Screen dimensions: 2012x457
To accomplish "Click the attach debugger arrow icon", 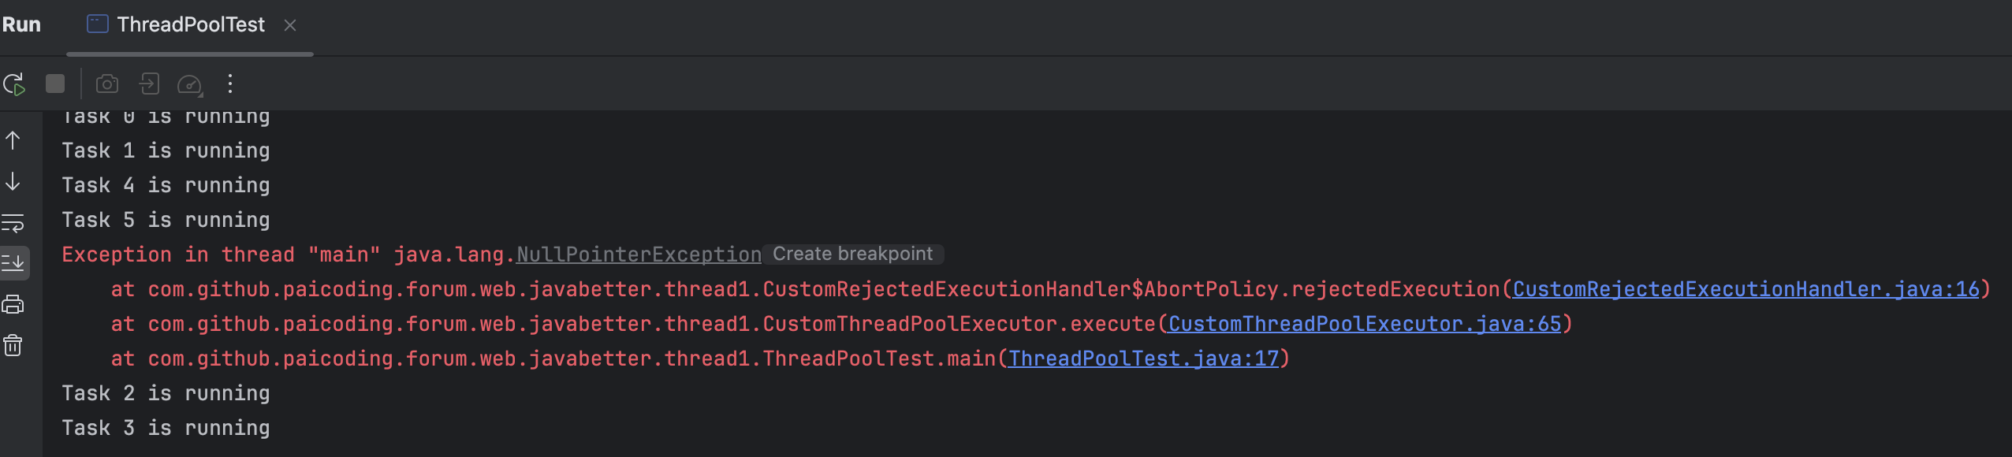I will point(149,84).
